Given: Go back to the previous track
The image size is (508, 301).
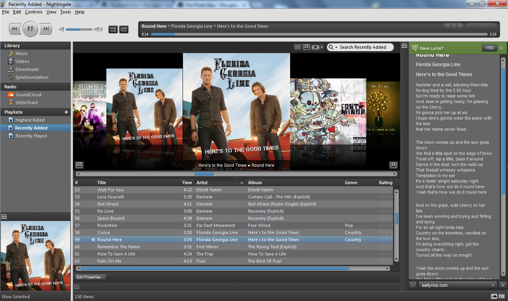Looking at the screenshot, I should click(14, 29).
